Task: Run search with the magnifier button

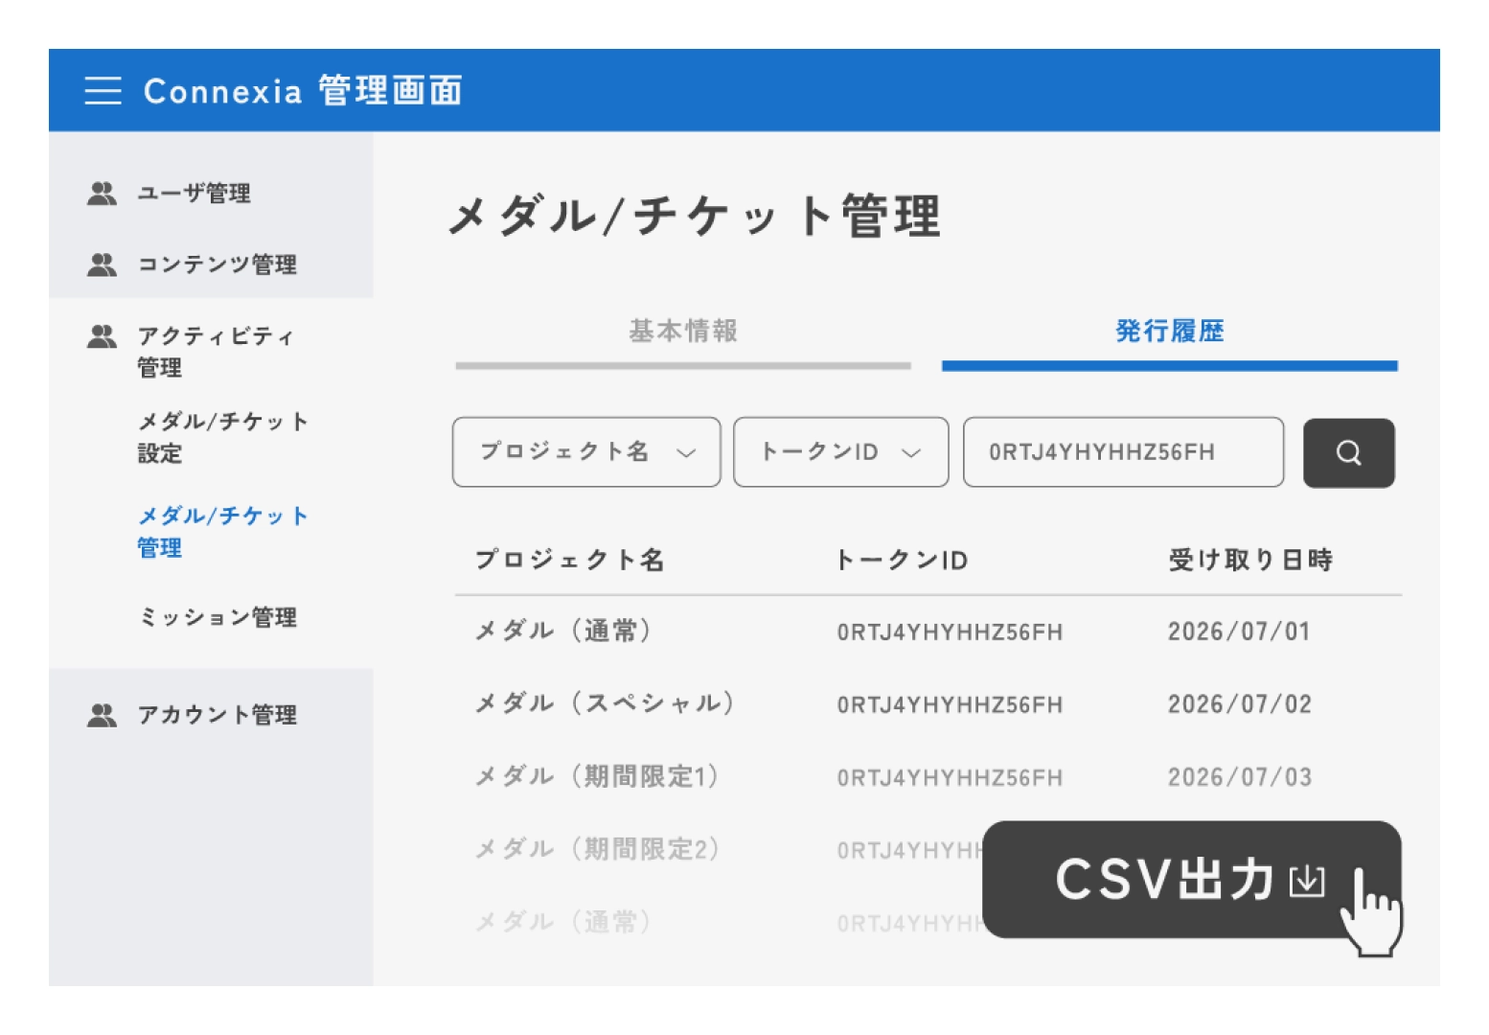Action: pos(1348,452)
